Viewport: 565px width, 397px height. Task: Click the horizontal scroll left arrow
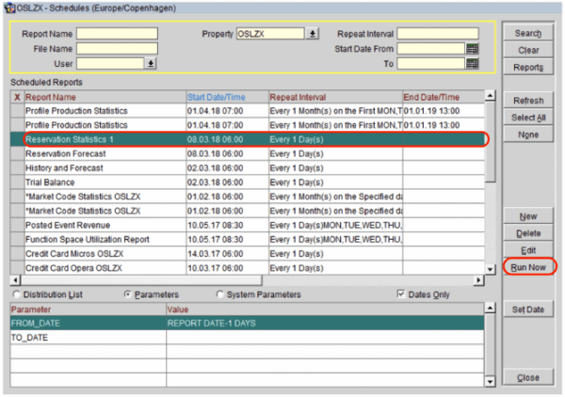click(15, 280)
